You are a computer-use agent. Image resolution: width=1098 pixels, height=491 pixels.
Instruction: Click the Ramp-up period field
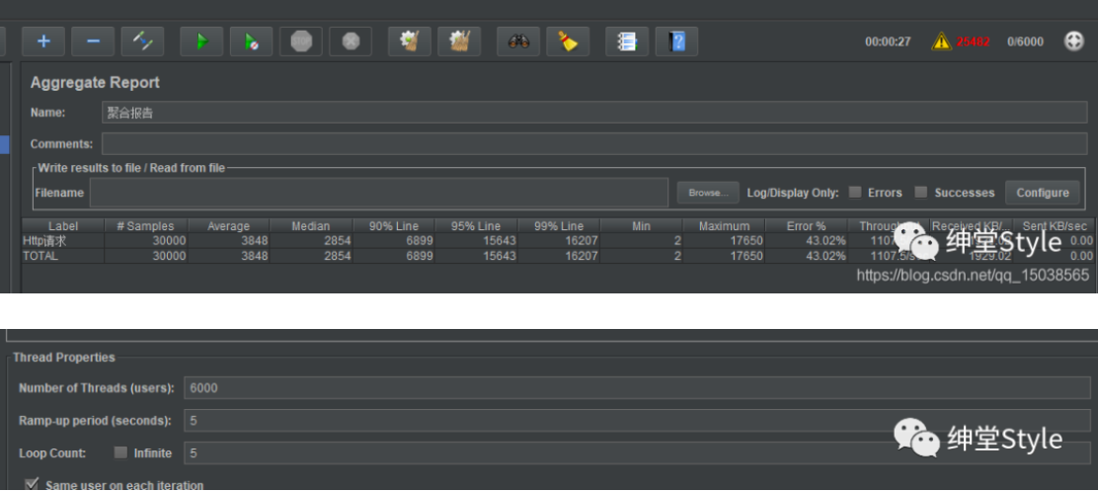tap(637, 420)
